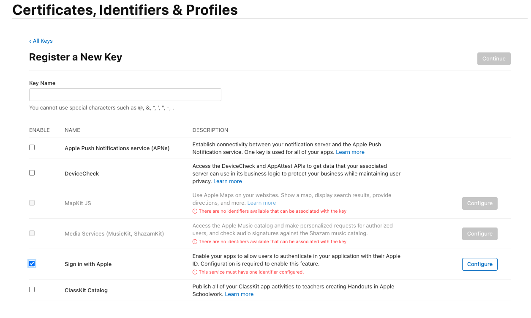Click inside the Key Name input field

125,94
